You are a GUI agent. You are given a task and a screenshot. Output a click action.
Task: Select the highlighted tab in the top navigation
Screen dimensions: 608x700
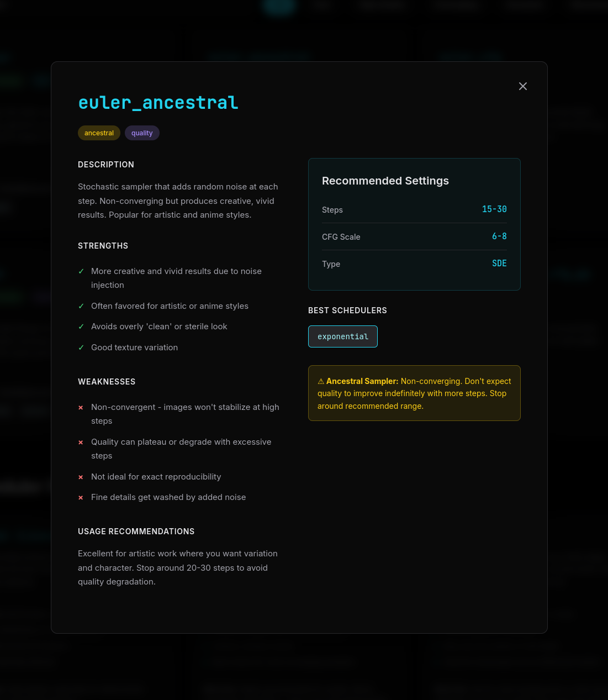[x=279, y=7]
